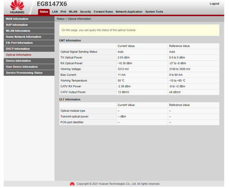Viewport: 229px width, 188px height.
Task: Select WLAN Information sidebar item
Action: click(29, 31)
